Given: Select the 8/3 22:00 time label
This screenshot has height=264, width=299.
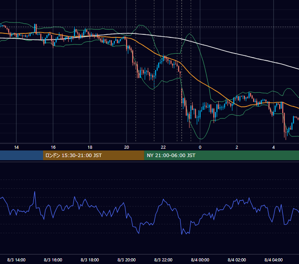Looking at the screenshot, I should (x=163, y=260).
